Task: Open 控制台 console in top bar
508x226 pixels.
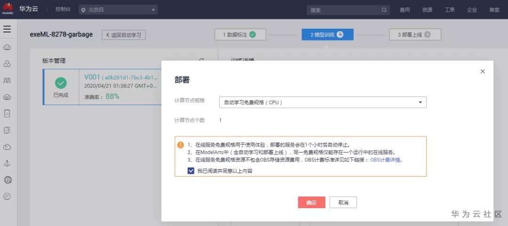Action: [x=63, y=9]
